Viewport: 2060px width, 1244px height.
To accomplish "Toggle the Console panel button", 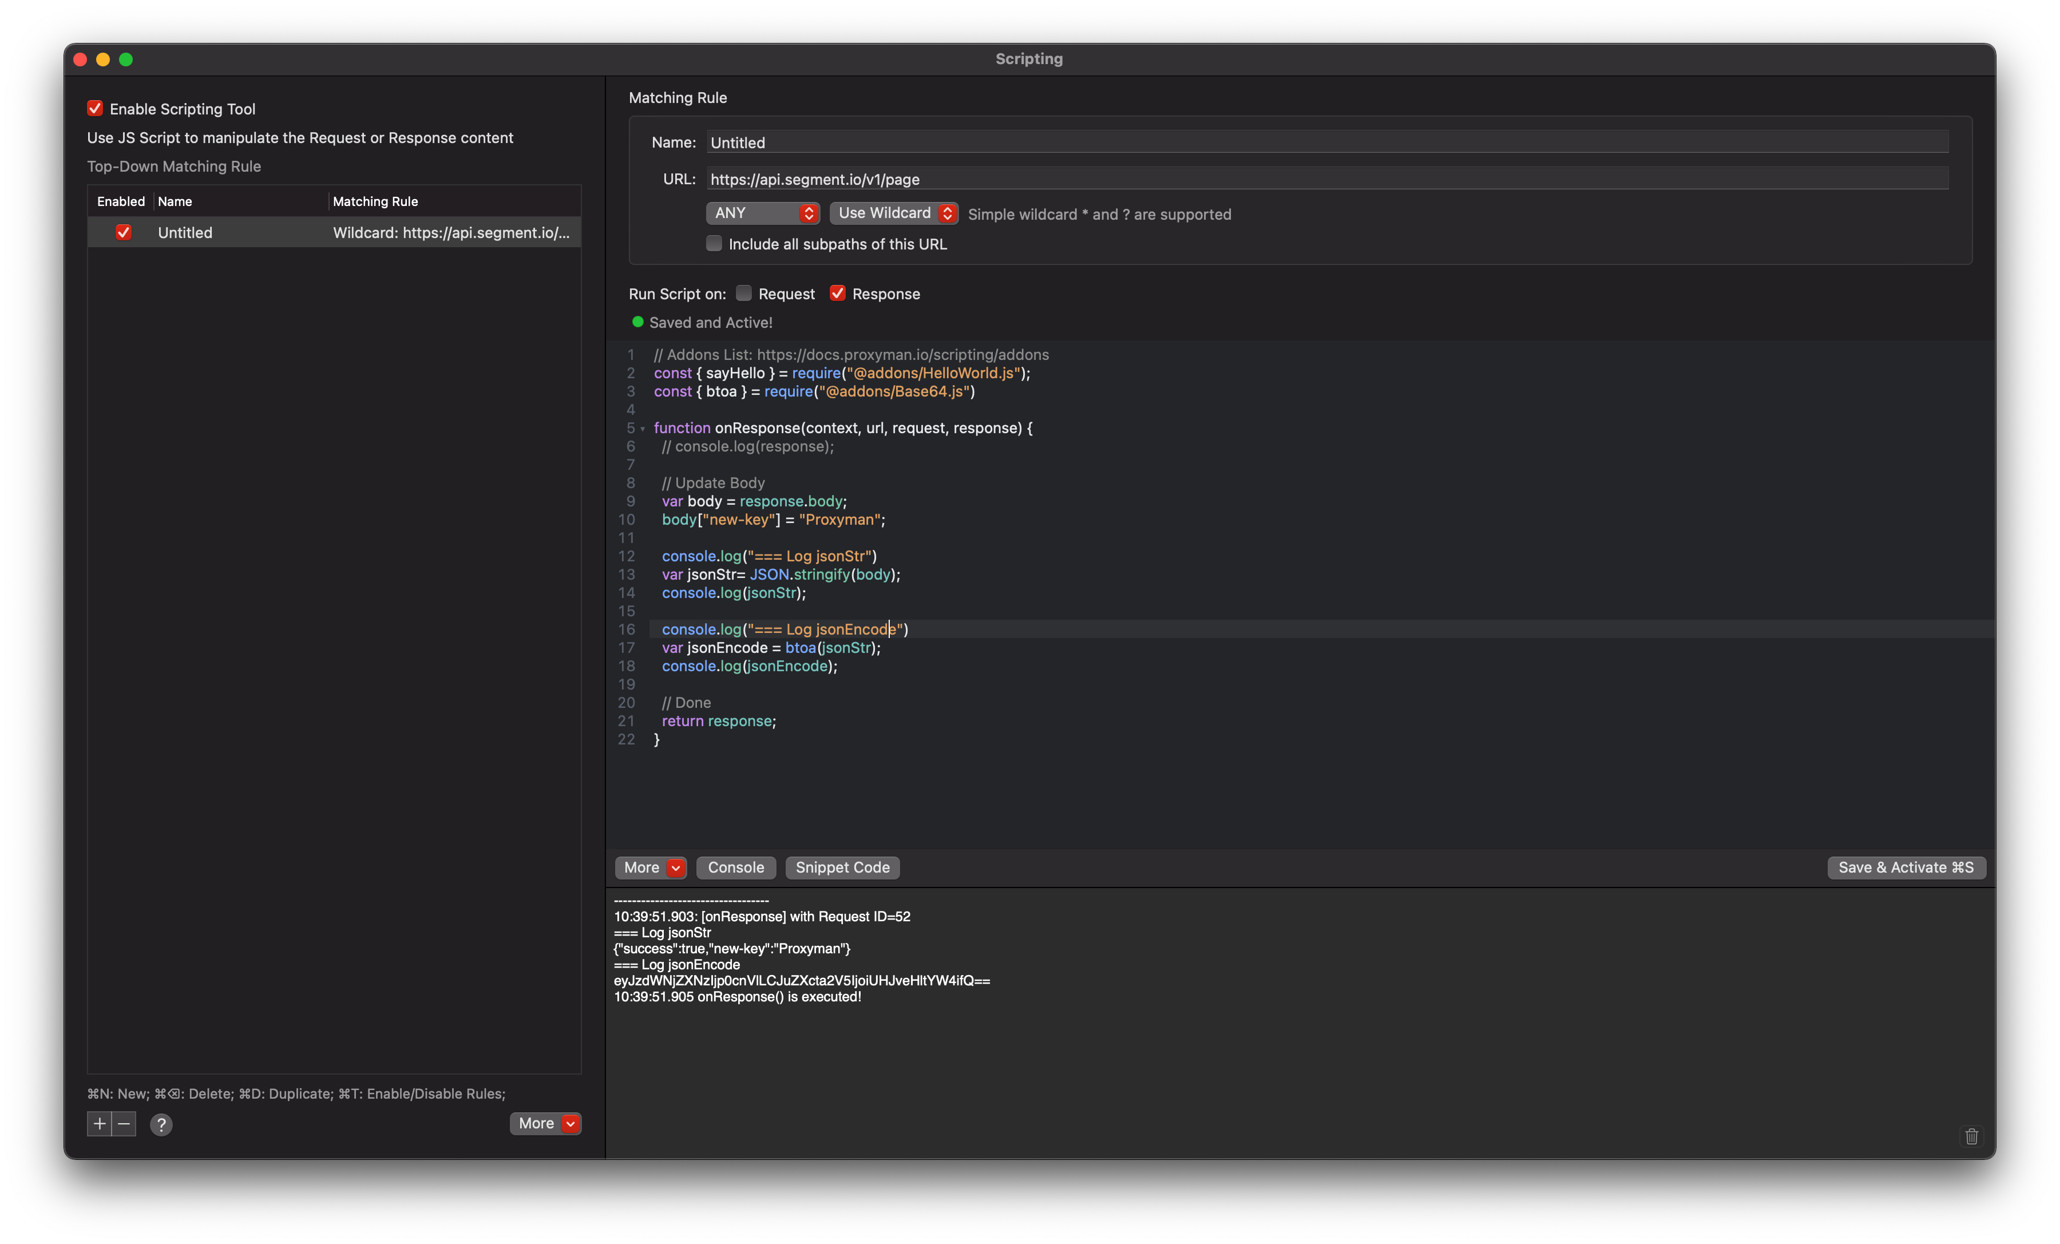I will coord(736,868).
